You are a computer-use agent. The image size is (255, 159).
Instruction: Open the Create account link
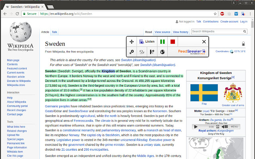tap(229, 21)
